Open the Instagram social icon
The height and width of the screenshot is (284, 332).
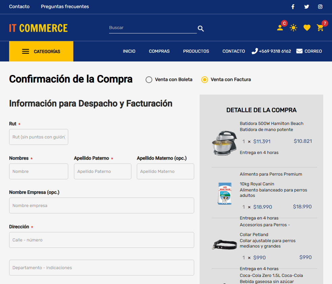point(320,7)
